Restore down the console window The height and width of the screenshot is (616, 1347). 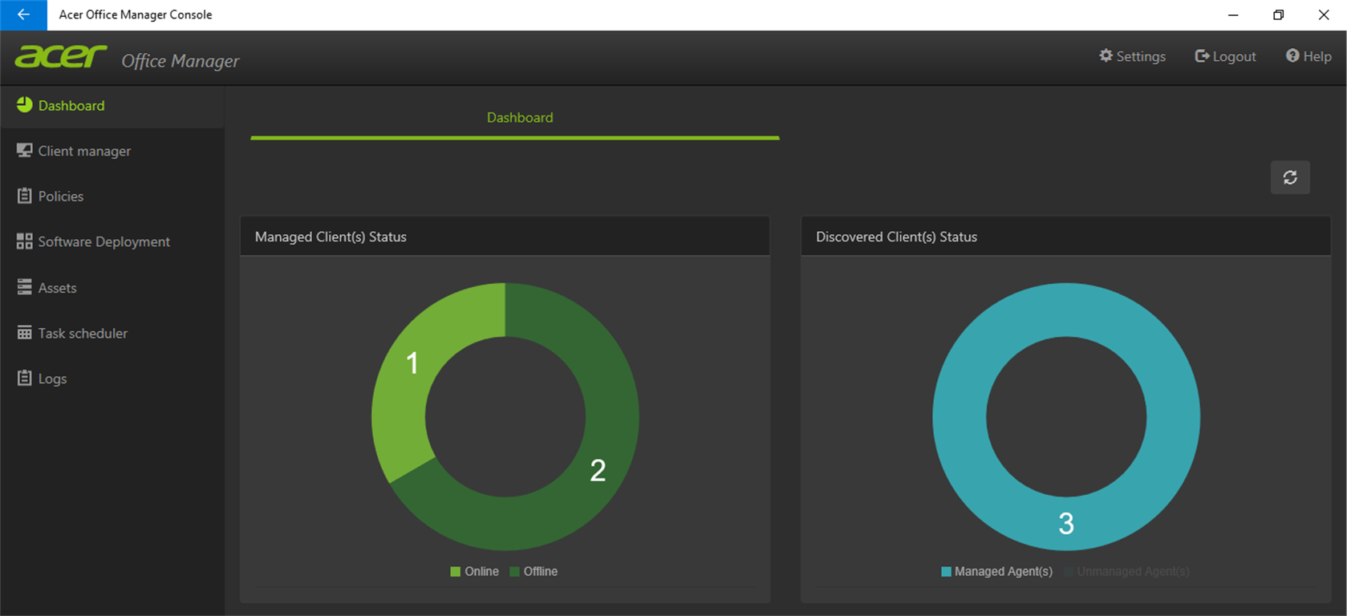coord(1278,14)
